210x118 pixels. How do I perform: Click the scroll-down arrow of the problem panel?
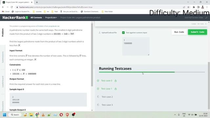(92, 110)
